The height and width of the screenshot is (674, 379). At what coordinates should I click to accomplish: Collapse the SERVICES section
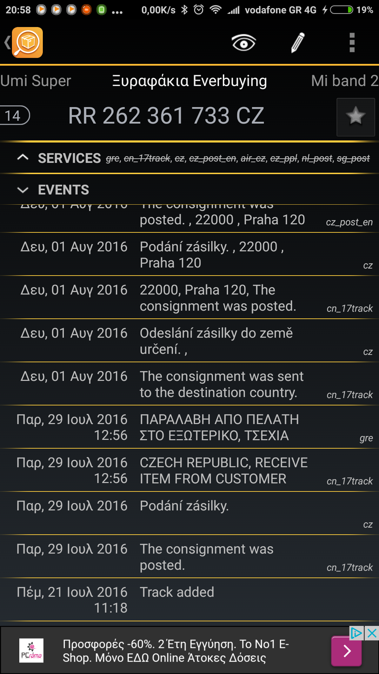[23, 158]
